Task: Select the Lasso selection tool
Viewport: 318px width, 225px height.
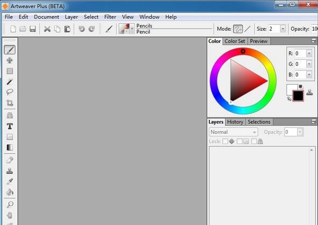Action: [x=10, y=92]
